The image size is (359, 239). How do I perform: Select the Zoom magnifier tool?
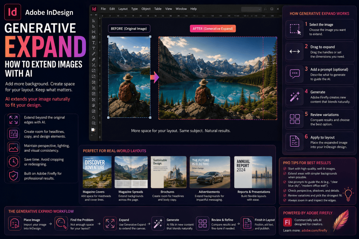coord(93,118)
